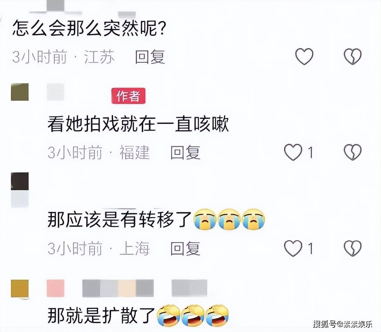
Task: Select the comment 看她拍戏就在一直咳嗽
Action: (x=138, y=124)
